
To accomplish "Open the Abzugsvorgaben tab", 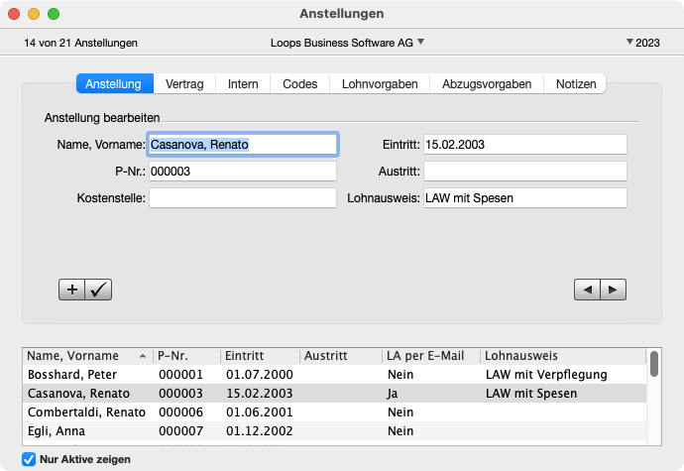I will pos(487,84).
